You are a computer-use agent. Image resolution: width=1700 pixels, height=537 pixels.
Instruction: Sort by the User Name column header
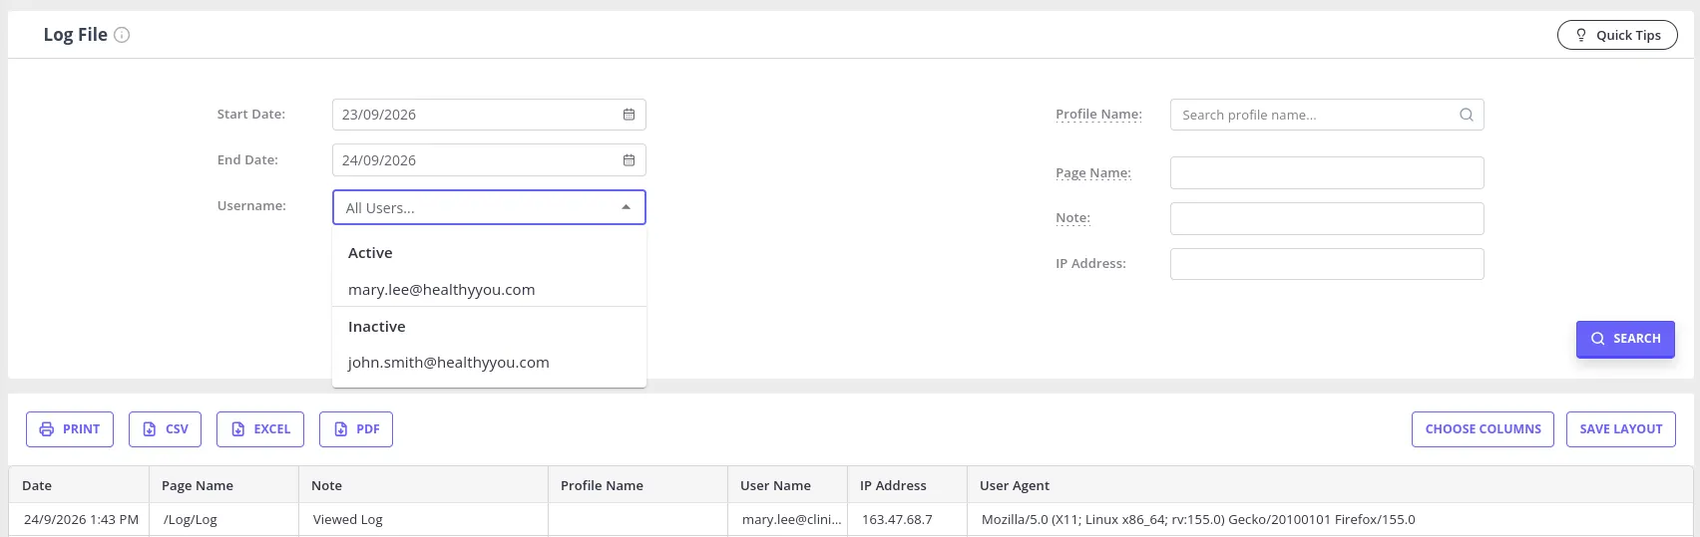[x=787, y=485]
